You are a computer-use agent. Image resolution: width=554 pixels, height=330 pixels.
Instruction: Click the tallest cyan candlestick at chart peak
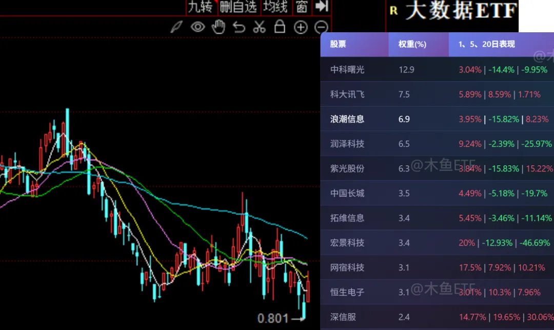click(67, 132)
